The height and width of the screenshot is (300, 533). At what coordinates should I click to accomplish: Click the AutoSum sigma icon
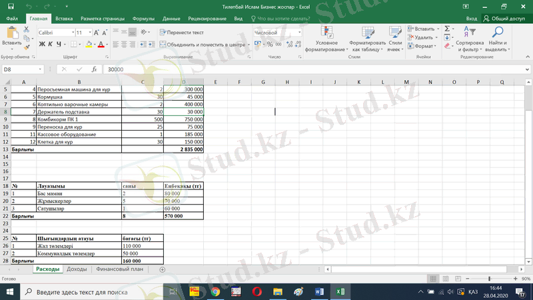[447, 29]
